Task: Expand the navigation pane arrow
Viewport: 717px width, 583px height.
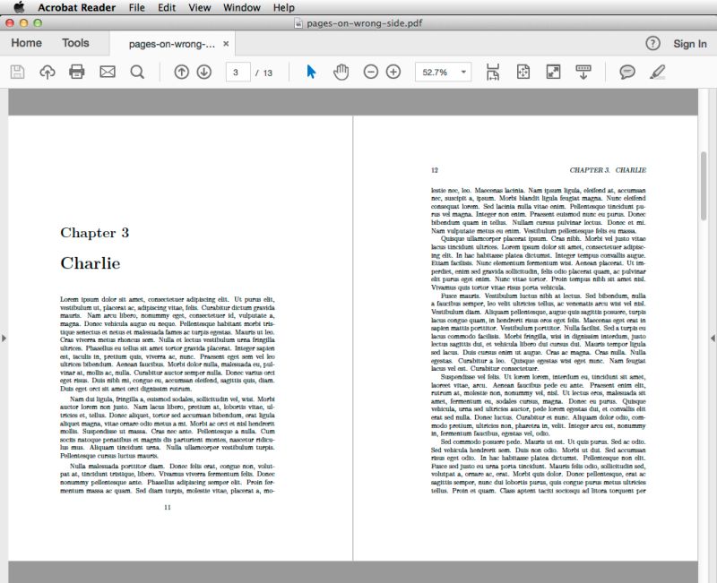Action: (x=5, y=339)
